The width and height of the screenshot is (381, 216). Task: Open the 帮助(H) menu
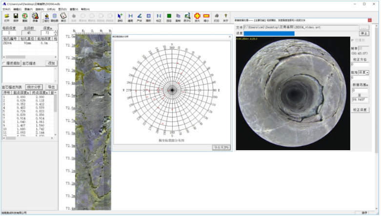[x=85, y=9]
